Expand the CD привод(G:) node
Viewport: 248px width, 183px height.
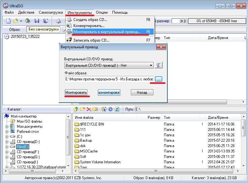[x=7, y=157]
